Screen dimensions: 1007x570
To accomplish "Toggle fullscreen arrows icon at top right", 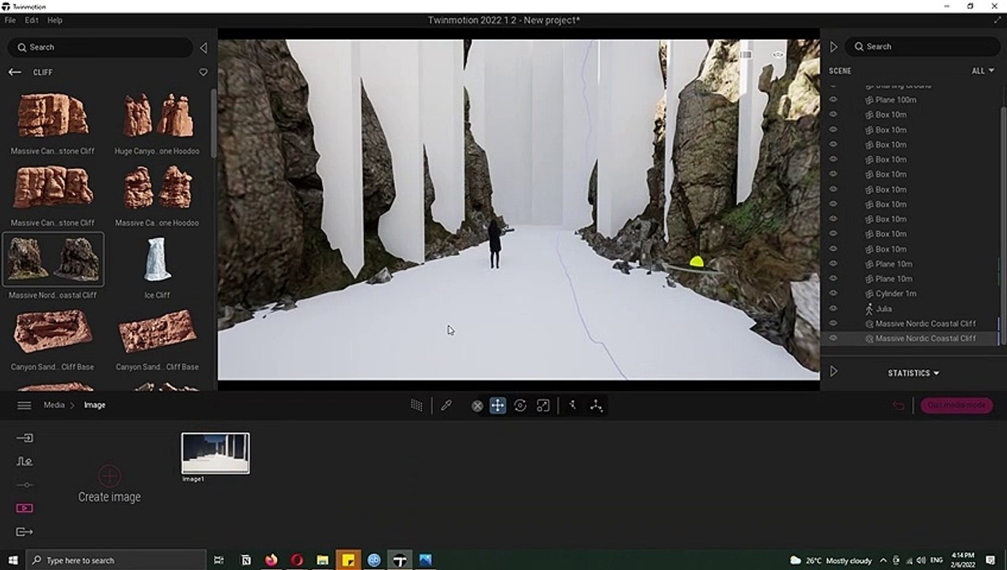I will [997, 21].
